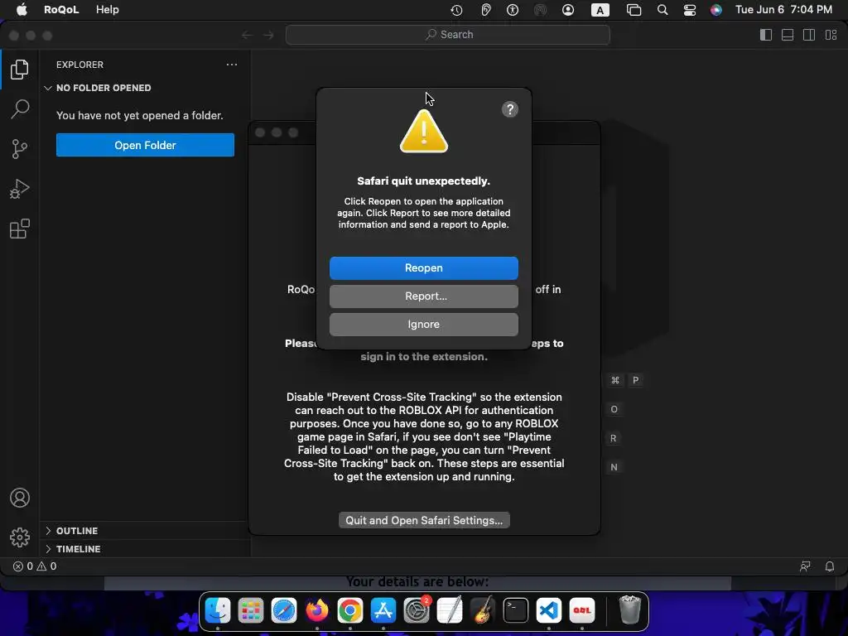Image resolution: width=848 pixels, height=636 pixels.
Task: Launch Google Chrome from the Dock
Action: tap(350, 610)
